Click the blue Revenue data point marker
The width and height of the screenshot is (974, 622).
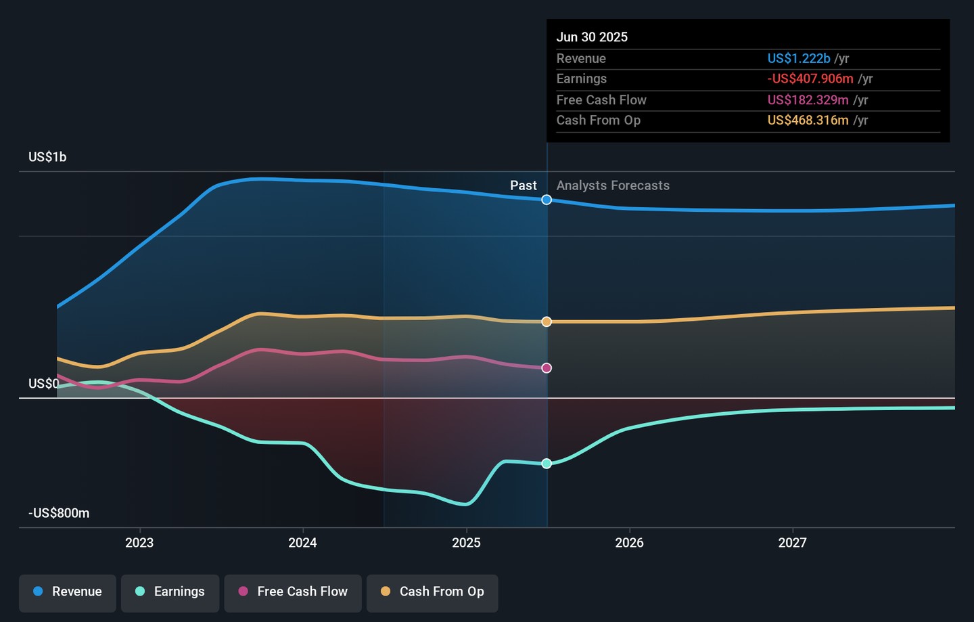tap(547, 200)
